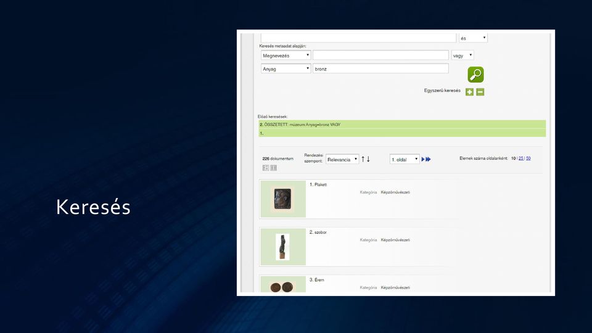Click the Egyszerű keresés link
This screenshot has height=333, width=592.
click(x=442, y=91)
